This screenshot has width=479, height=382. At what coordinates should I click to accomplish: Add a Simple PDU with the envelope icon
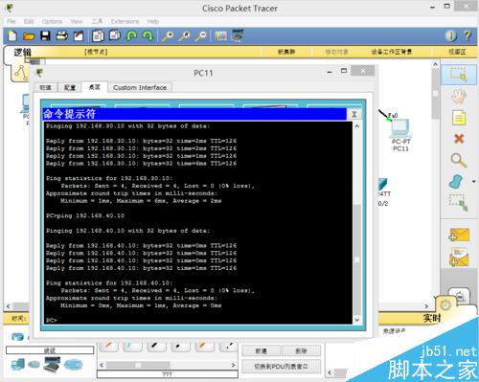coord(459,236)
